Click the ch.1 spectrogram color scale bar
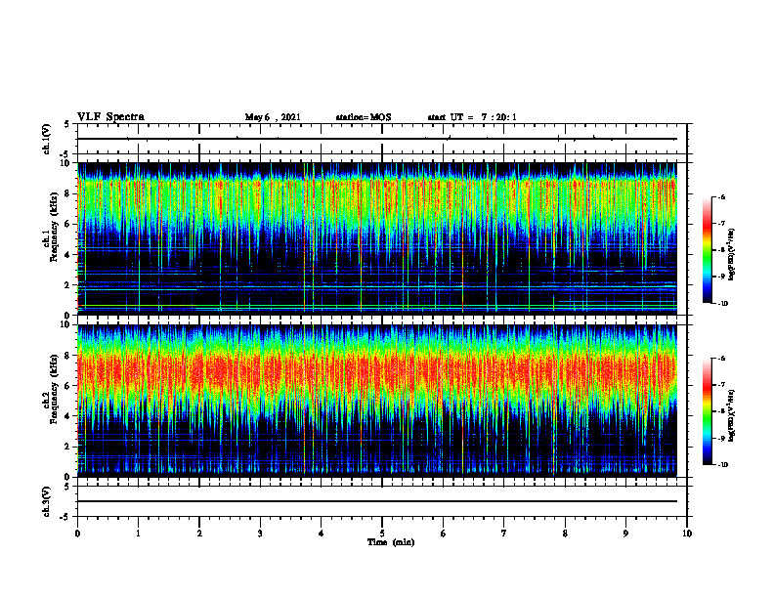 pos(708,250)
